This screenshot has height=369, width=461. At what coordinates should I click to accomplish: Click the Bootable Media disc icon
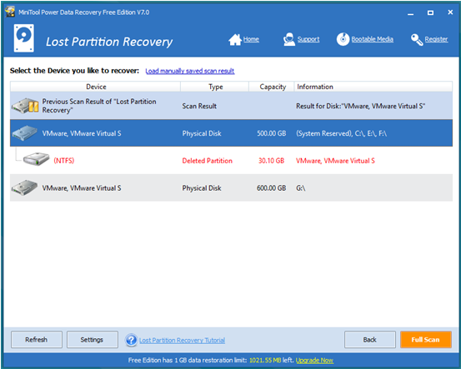click(x=343, y=39)
